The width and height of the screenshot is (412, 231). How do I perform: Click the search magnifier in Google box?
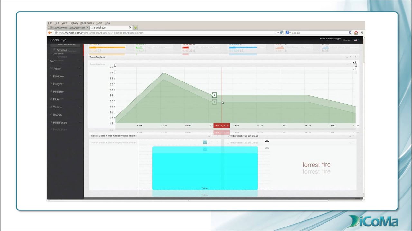350,33
